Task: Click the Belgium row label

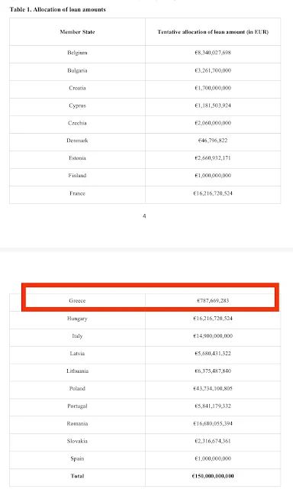Action: click(x=77, y=53)
